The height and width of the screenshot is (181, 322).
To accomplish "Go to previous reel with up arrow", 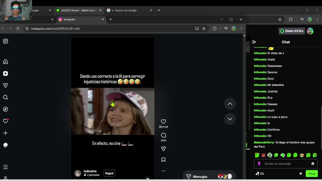I will click(x=230, y=104).
